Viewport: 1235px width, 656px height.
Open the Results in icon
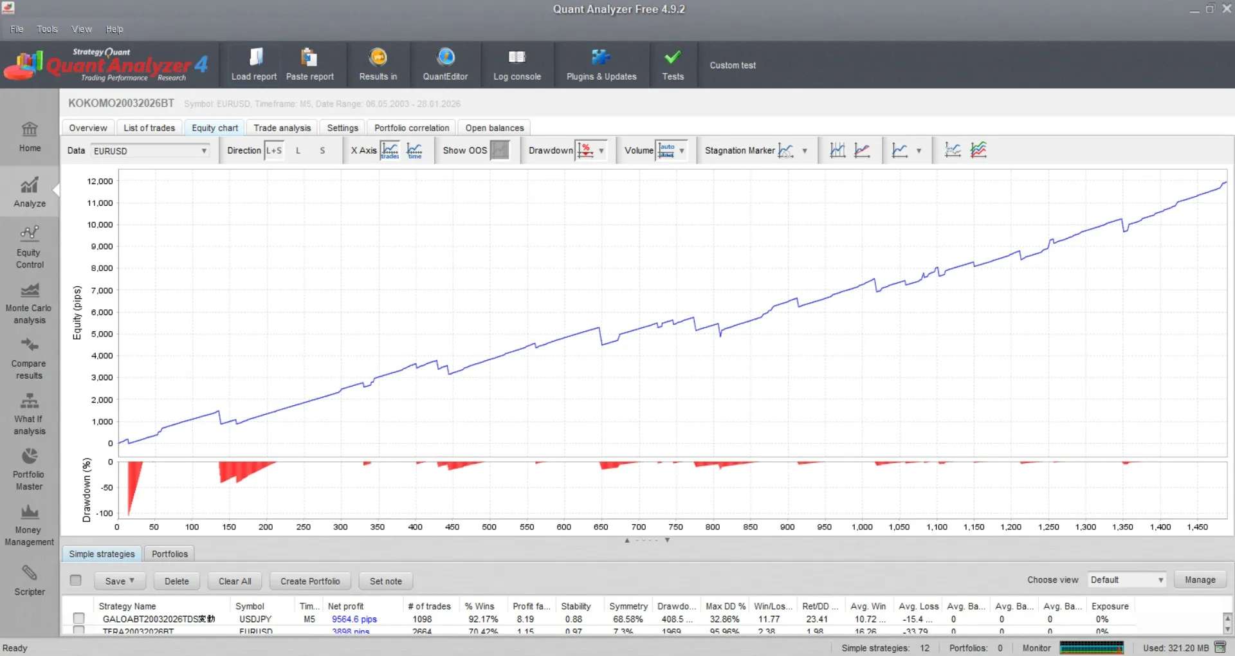pos(378,57)
